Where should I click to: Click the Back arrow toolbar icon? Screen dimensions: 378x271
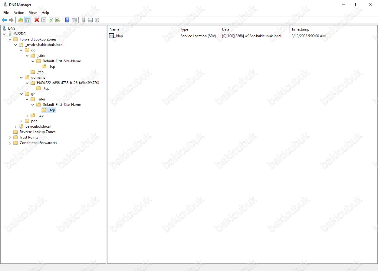coord(4,20)
